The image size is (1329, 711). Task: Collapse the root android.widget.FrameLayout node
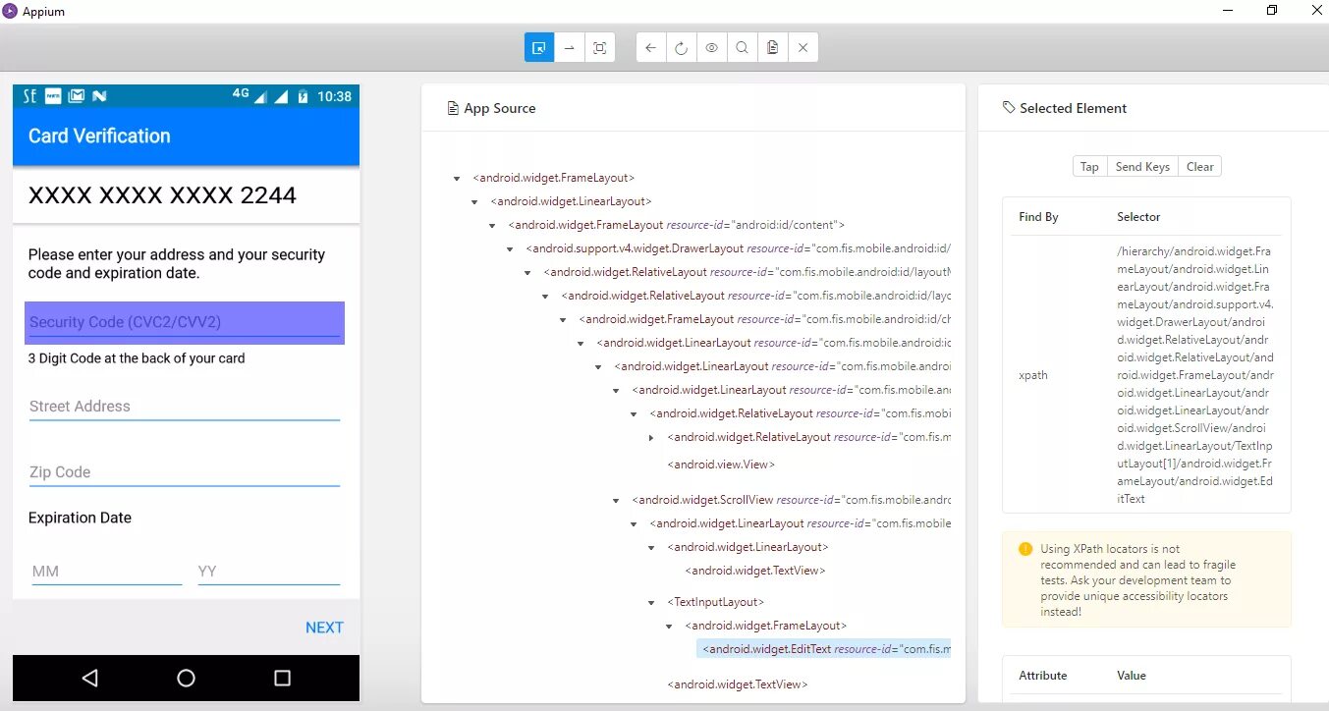(x=457, y=179)
